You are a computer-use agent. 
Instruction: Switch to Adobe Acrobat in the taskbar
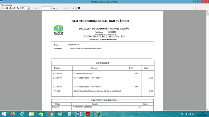point(88,114)
